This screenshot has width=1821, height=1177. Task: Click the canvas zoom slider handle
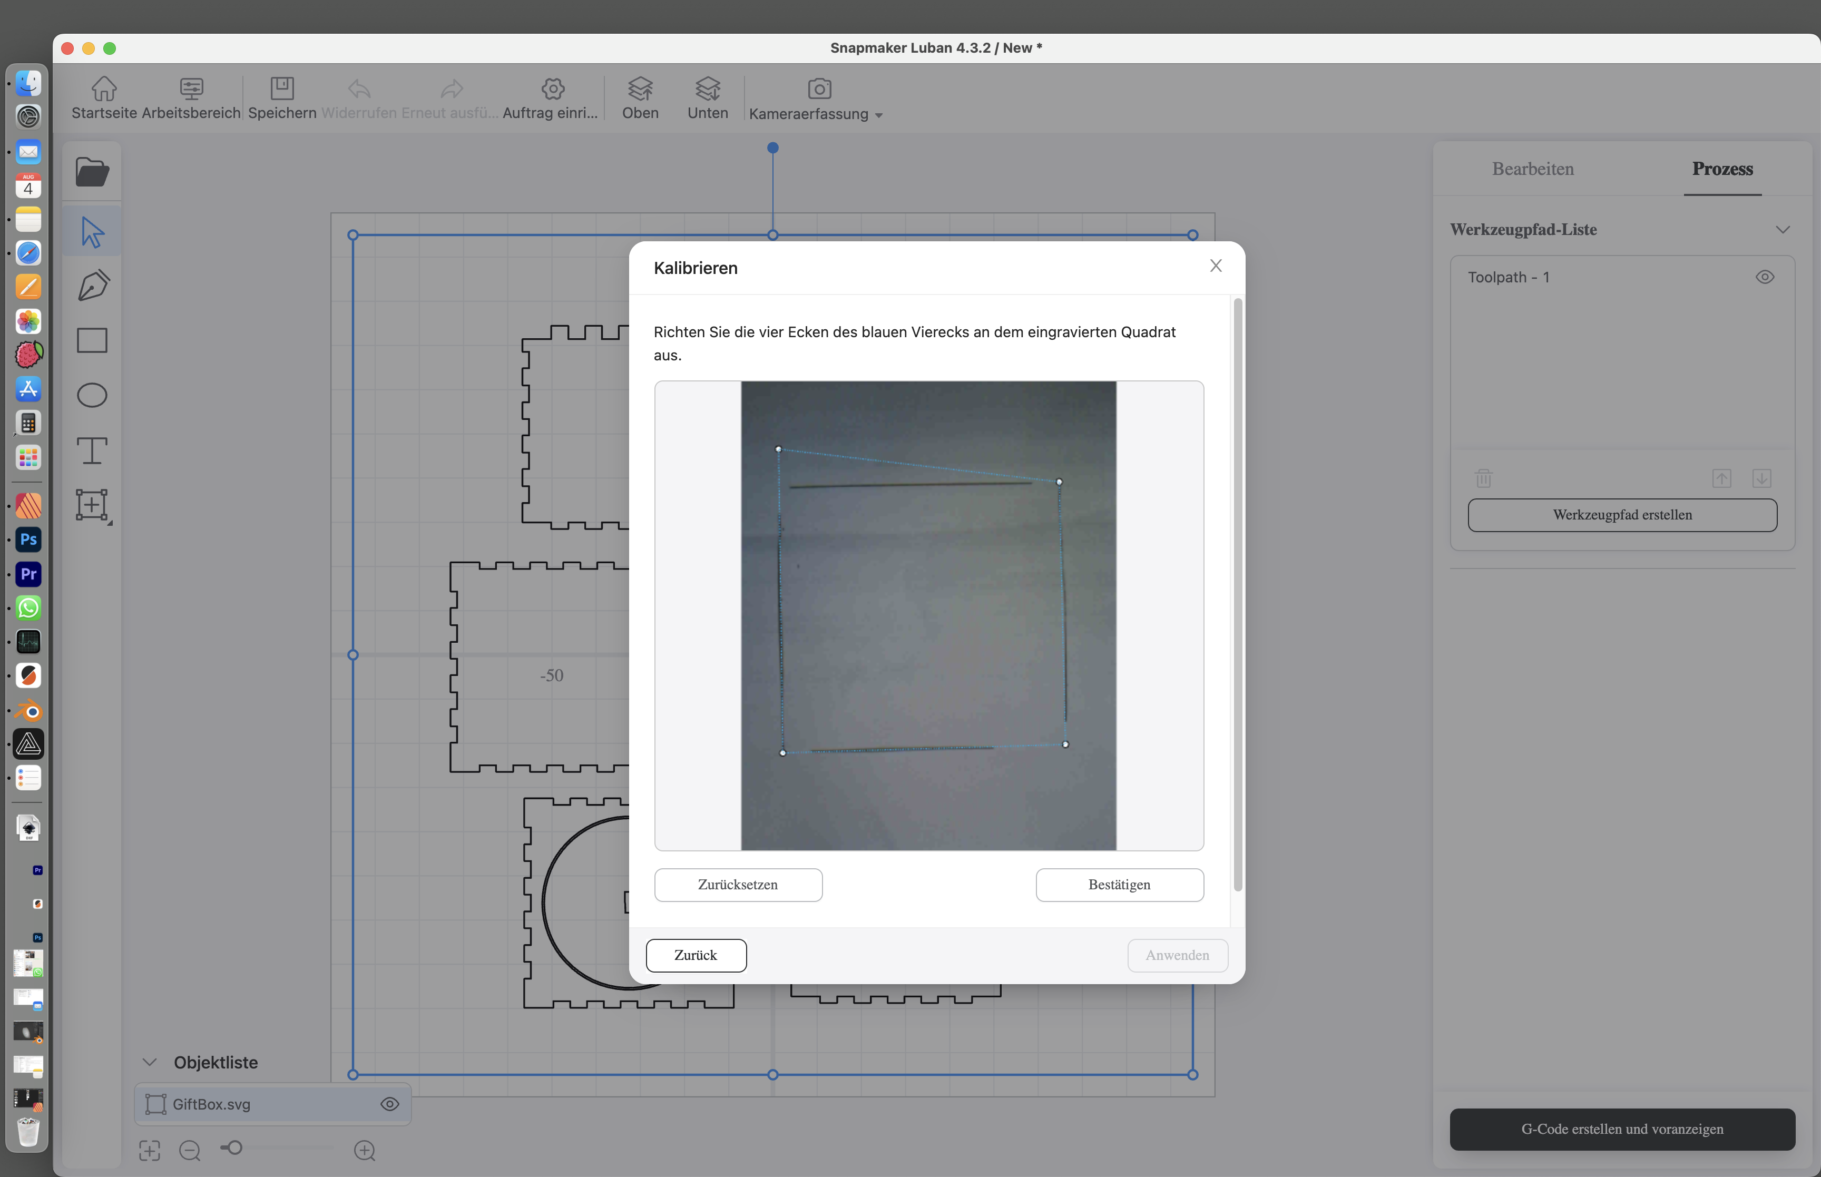click(234, 1148)
